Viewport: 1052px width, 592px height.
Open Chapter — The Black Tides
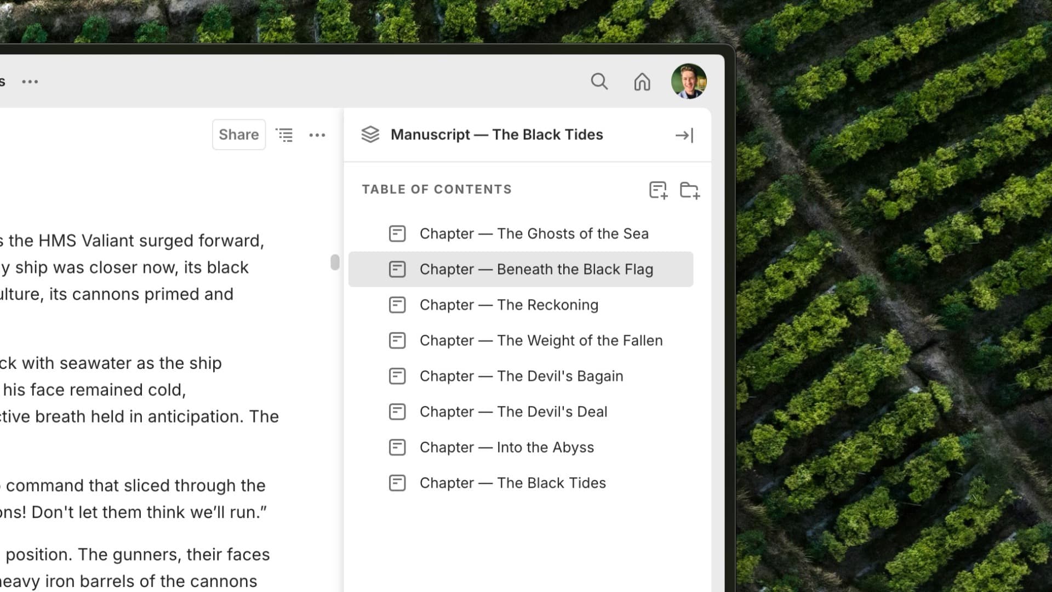(x=512, y=483)
